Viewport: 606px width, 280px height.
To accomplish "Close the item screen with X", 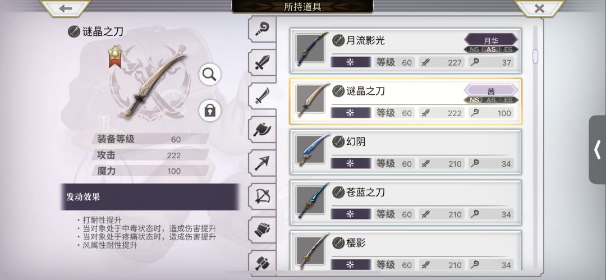I will tap(539, 8).
